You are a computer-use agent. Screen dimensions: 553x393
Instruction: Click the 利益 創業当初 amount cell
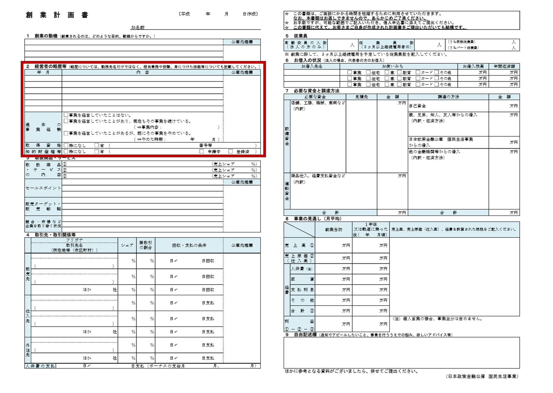click(334, 324)
